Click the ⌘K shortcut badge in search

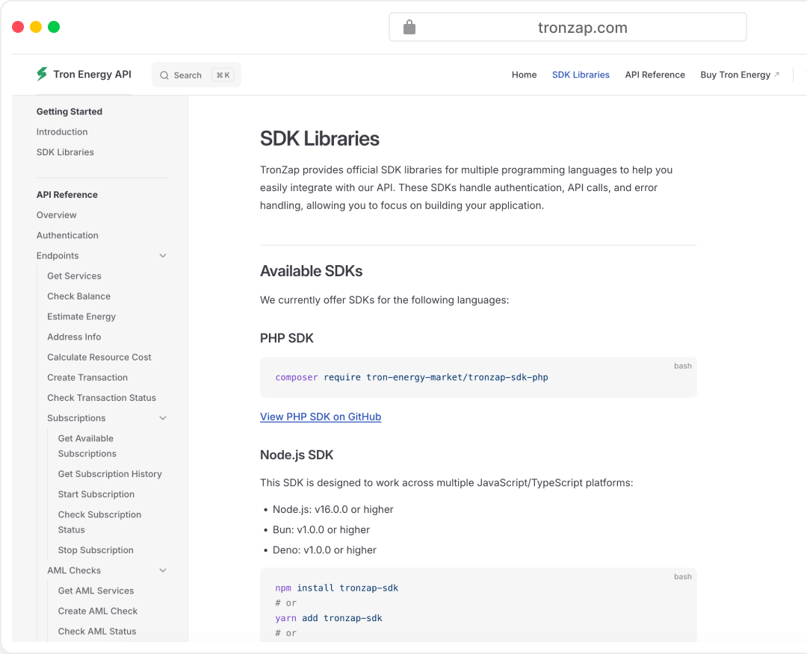coord(223,75)
